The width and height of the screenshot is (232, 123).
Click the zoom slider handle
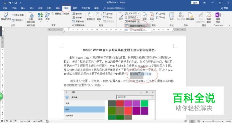(213, 121)
